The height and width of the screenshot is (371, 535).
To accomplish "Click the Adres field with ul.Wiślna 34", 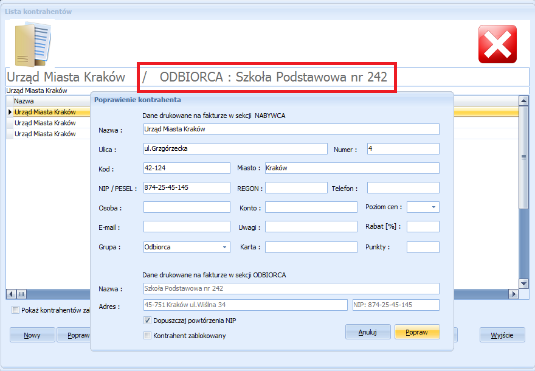I will pyautogui.click(x=246, y=305).
